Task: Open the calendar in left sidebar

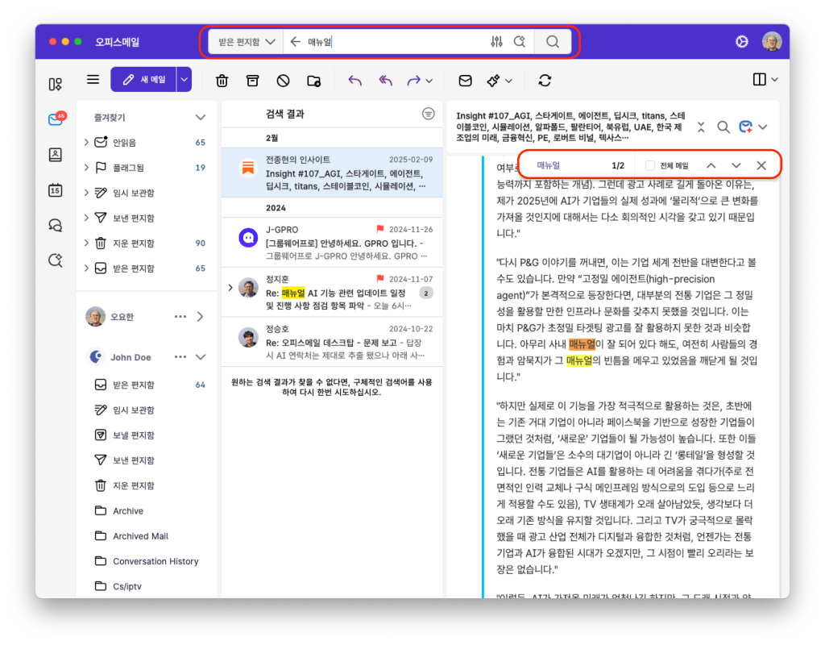Action: pyautogui.click(x=55, y=190)
